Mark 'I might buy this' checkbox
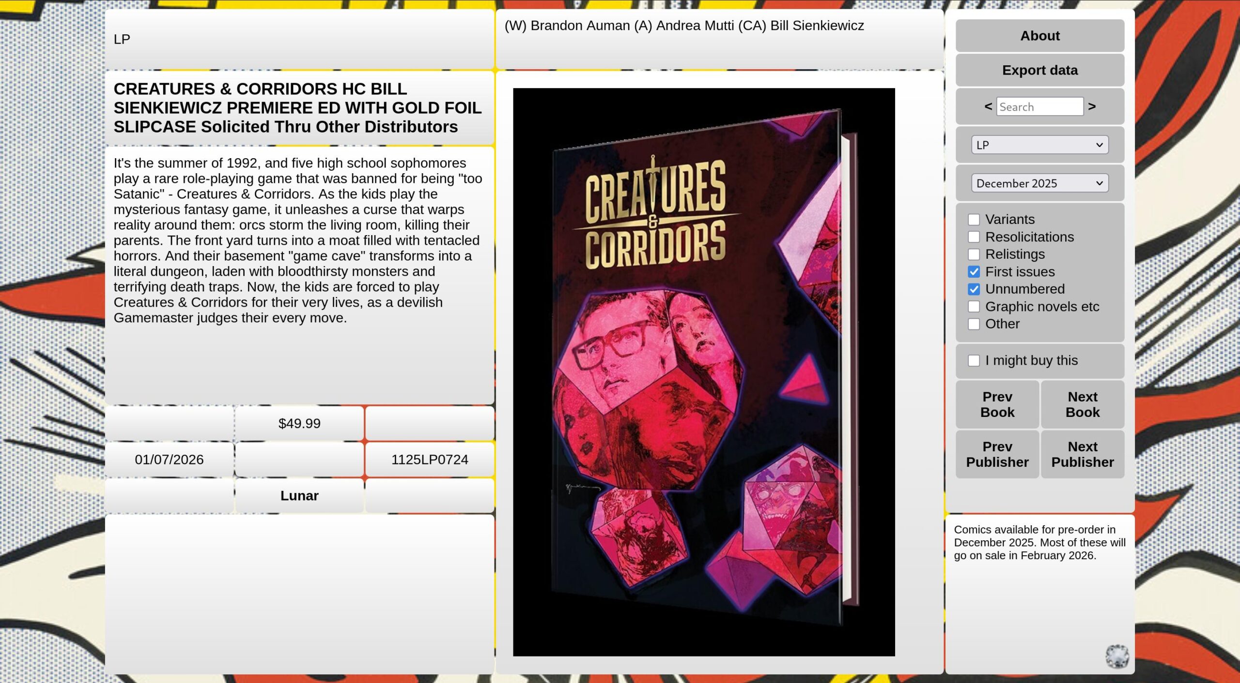The image size is (1240, 683). coord(974,361)
